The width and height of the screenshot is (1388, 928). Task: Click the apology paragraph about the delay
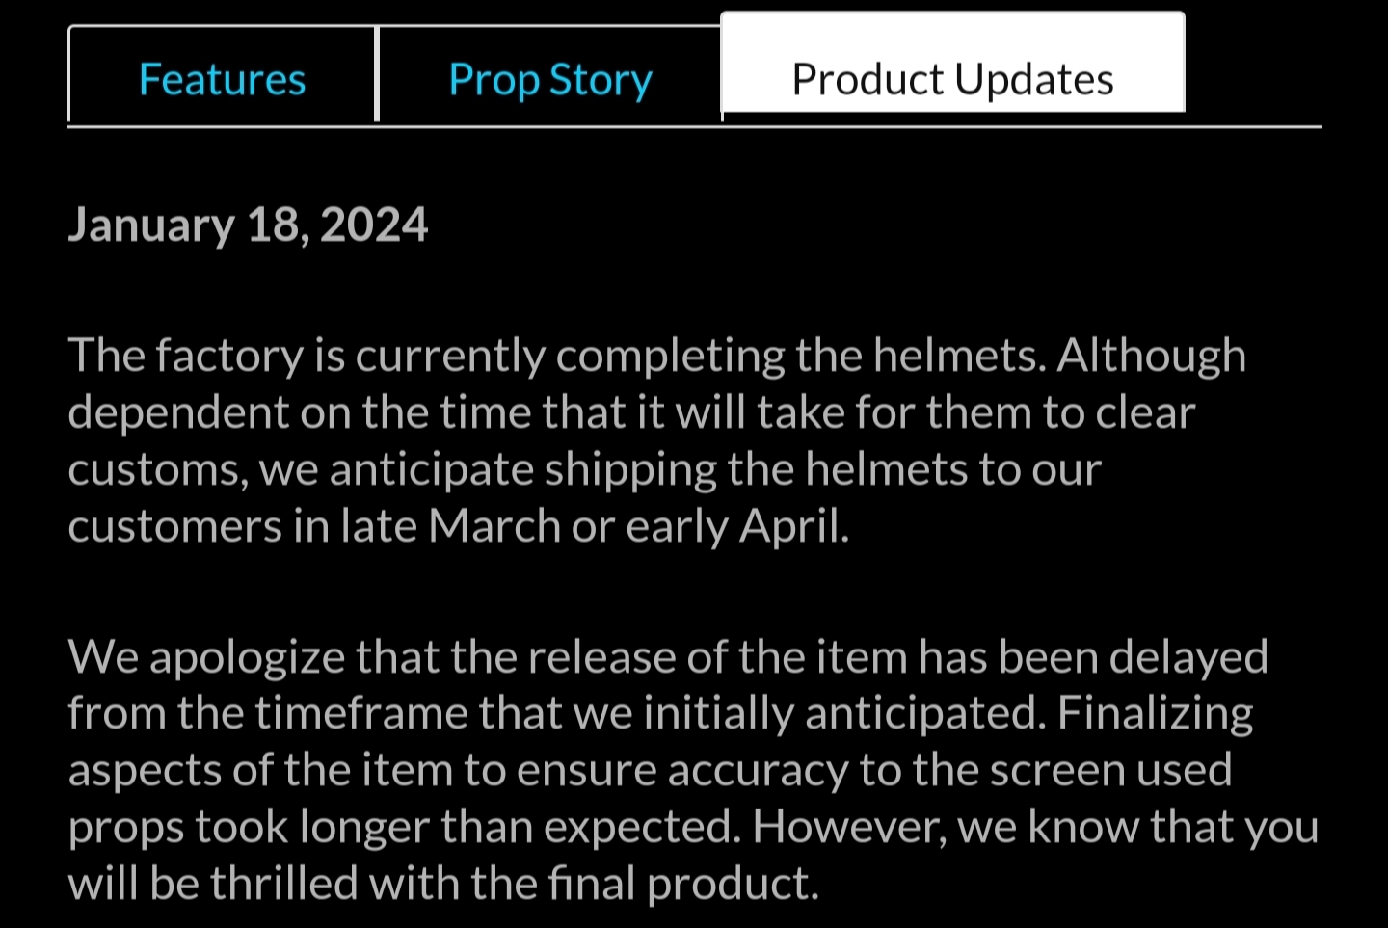point(693,770)
